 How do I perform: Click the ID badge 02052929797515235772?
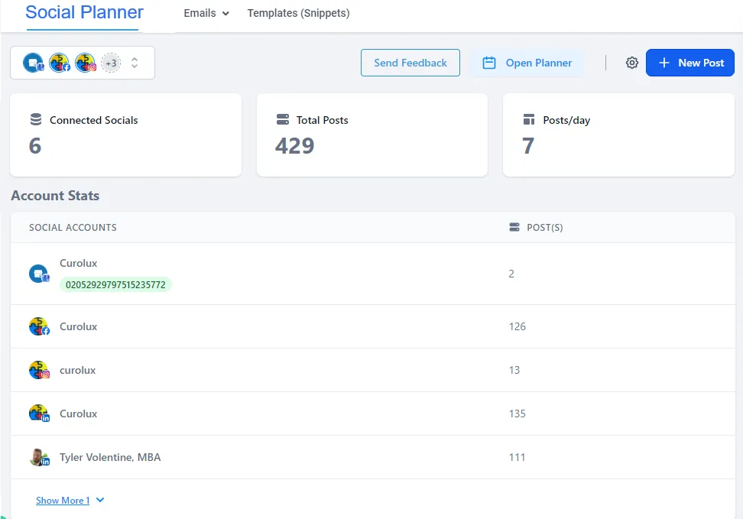click(x=115, y=285)
